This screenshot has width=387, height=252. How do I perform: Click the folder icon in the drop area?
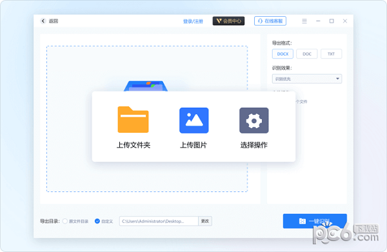point(146,86)
